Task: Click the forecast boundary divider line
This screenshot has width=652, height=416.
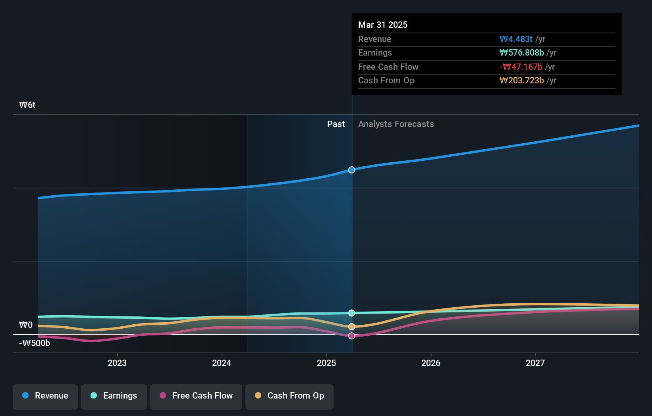Action: click(351, 238)
